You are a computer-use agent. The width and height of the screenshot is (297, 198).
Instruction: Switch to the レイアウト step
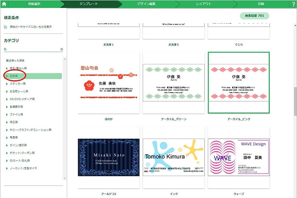[x=204, y=4]
